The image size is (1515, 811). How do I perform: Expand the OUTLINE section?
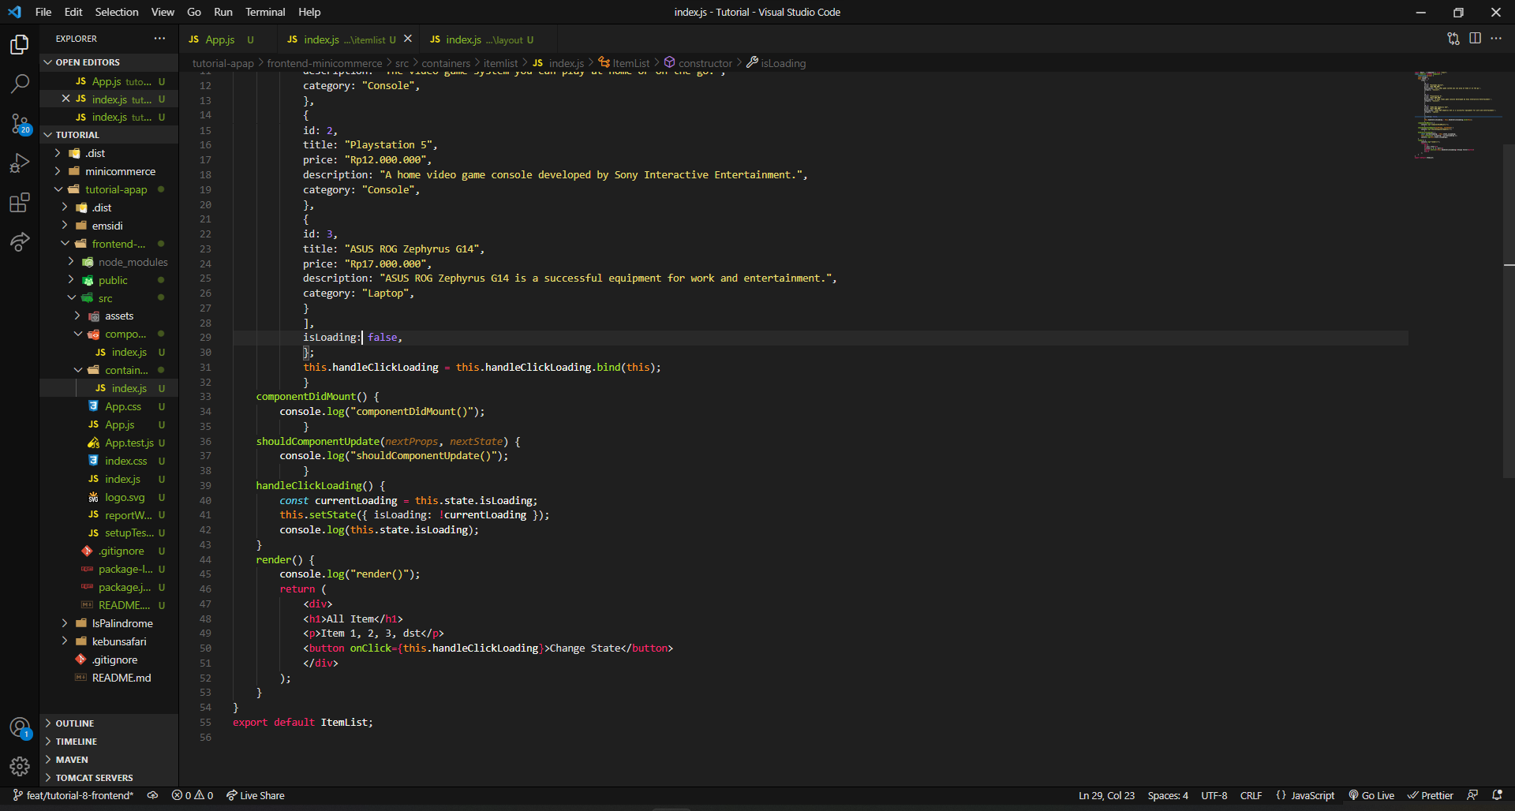75,723
